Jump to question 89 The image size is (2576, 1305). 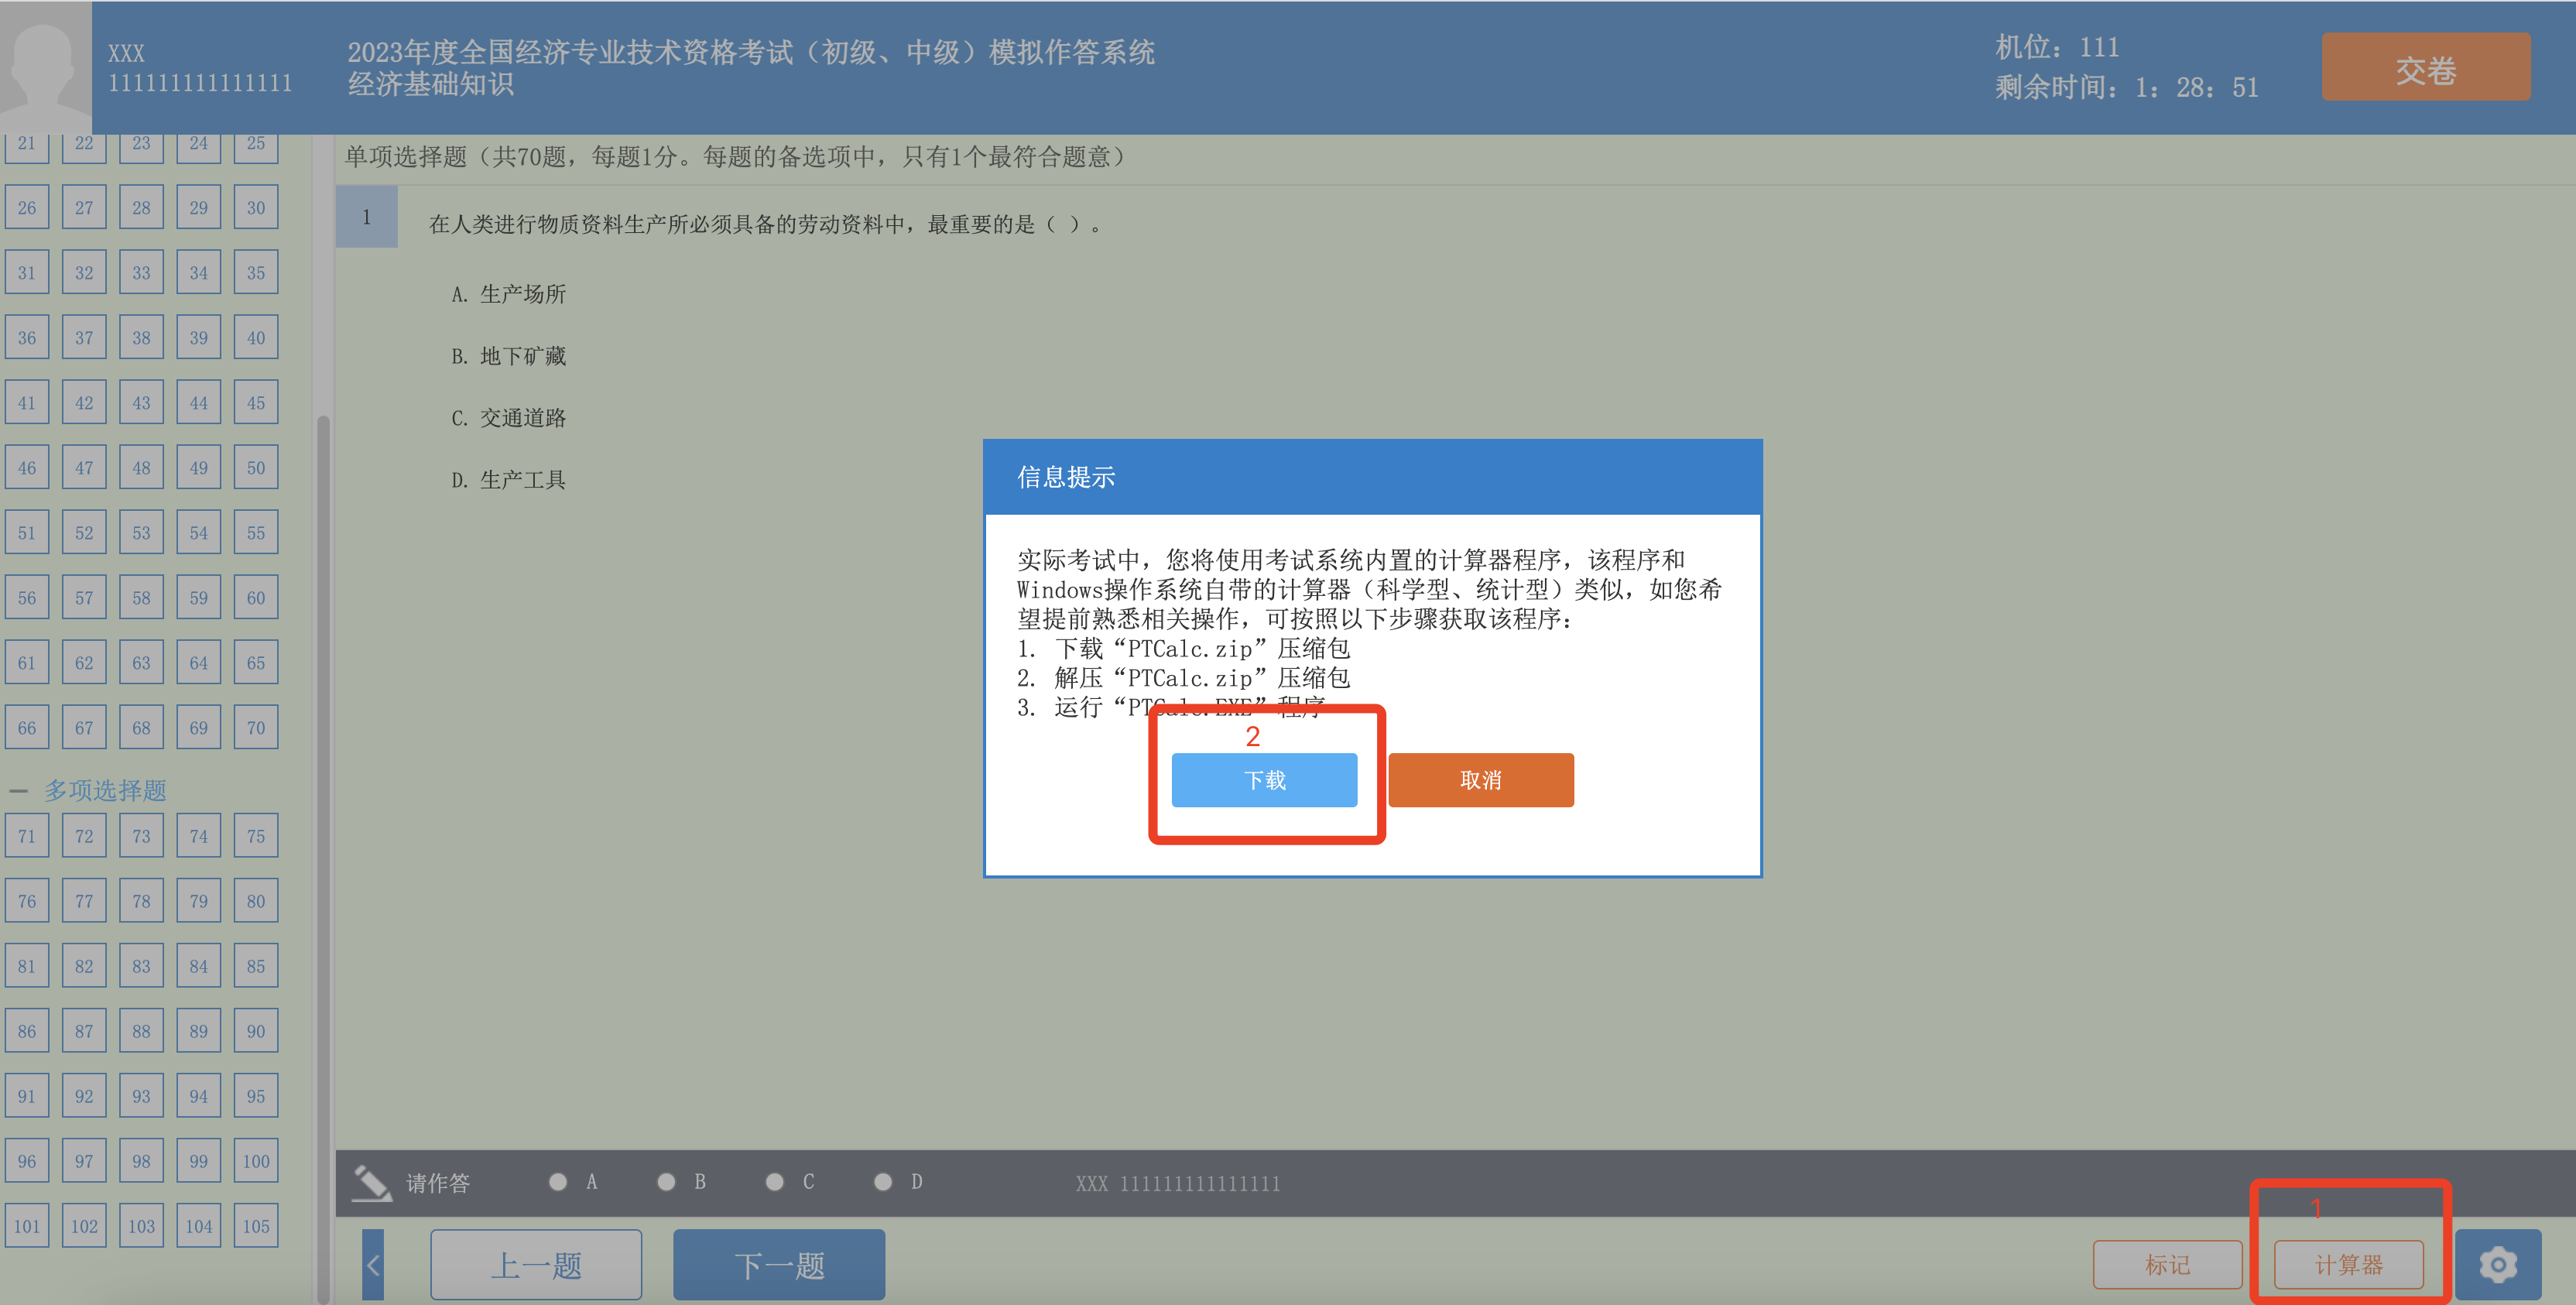199,1031
